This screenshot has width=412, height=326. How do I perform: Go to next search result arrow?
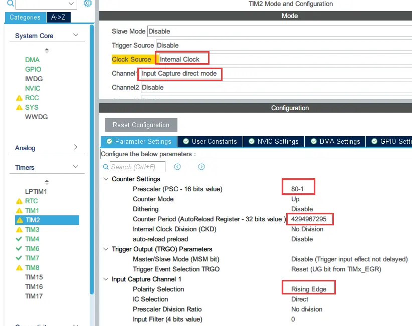point(201,167)
